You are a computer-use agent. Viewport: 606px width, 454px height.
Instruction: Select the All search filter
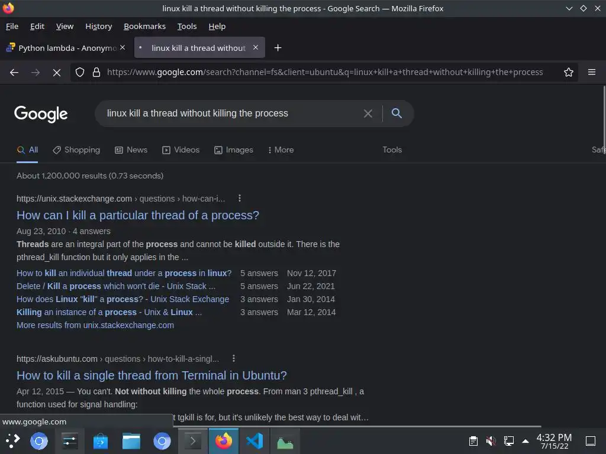pos(27,150)
